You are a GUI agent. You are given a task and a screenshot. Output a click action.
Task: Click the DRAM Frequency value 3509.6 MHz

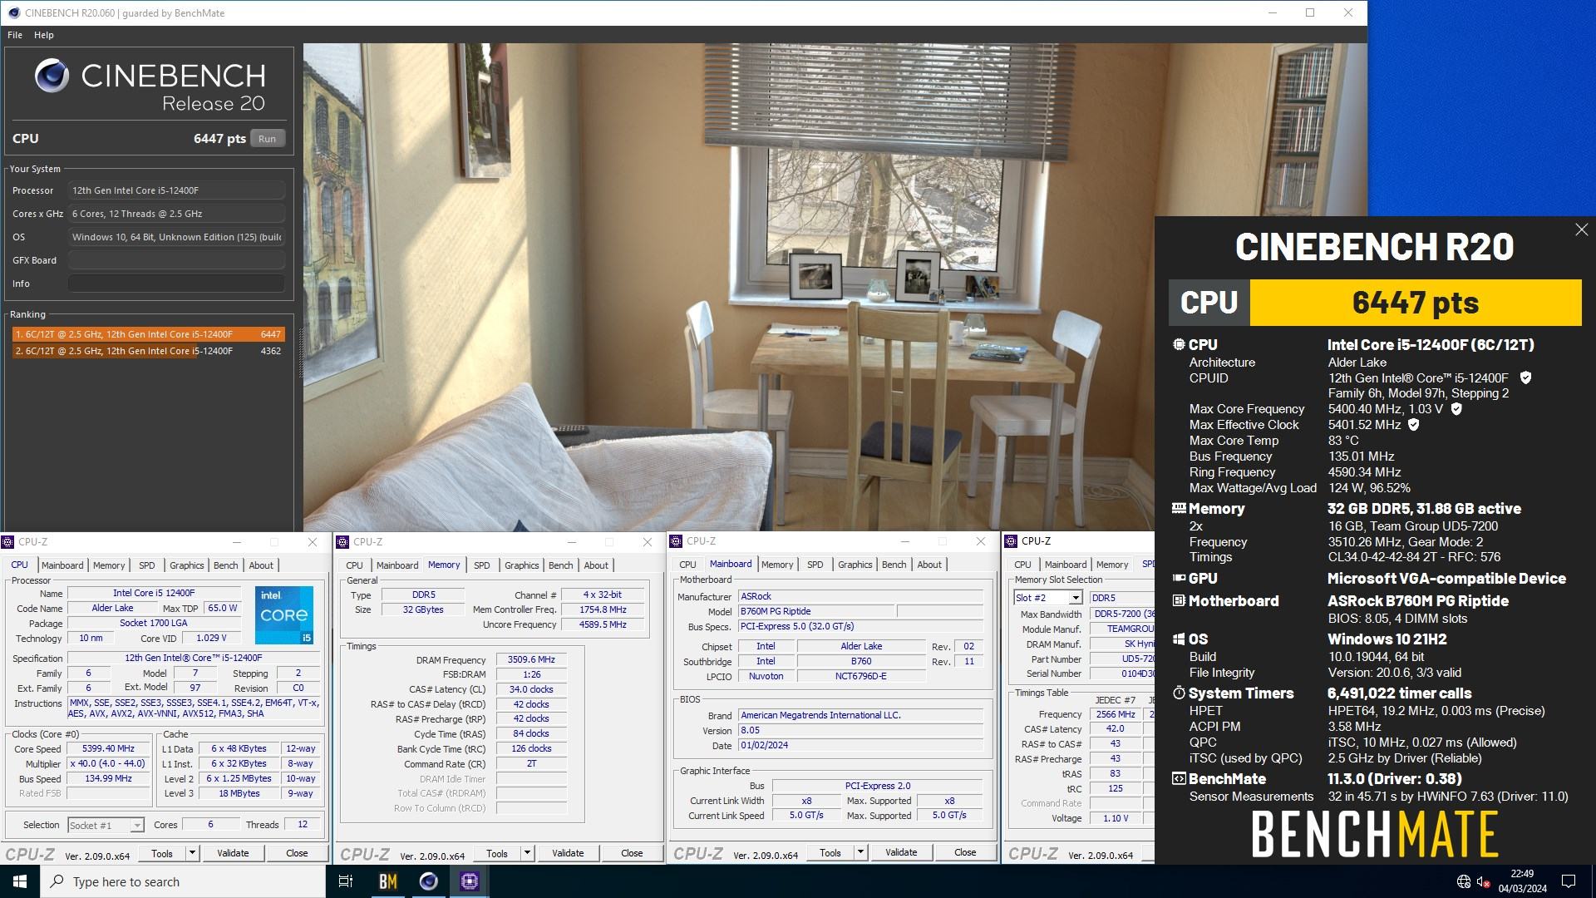coord(531,659)
